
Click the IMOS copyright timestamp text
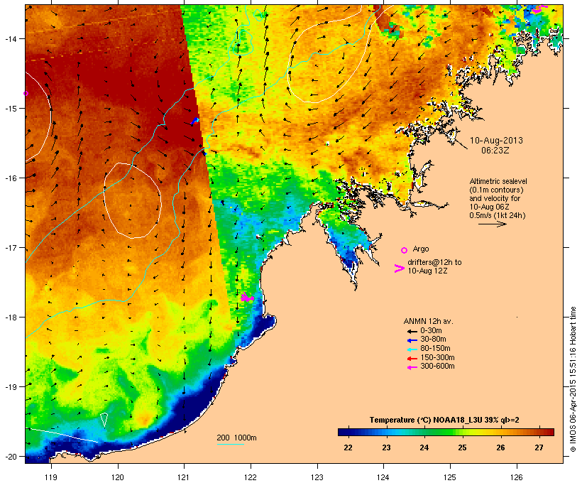573,380
